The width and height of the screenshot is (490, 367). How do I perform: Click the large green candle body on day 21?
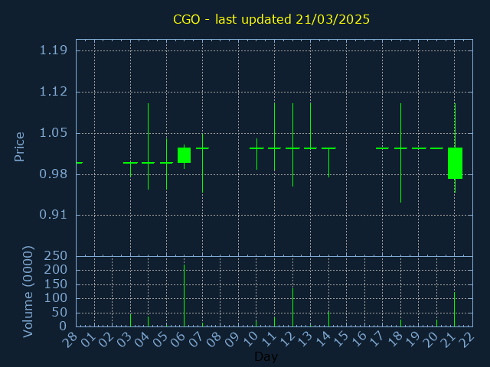pyautogui.click(x=455, y=163)
